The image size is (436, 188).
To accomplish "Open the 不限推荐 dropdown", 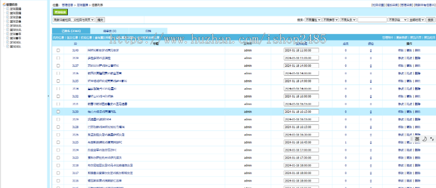I will click(330, 20).
